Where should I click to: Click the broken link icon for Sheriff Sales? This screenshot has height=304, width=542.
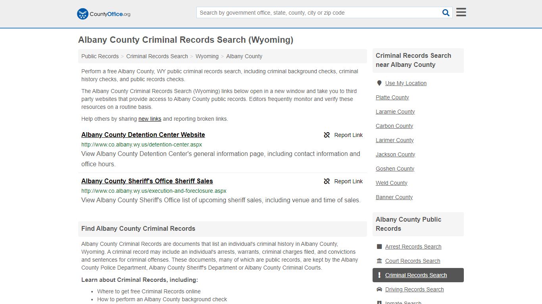(327, 181)
